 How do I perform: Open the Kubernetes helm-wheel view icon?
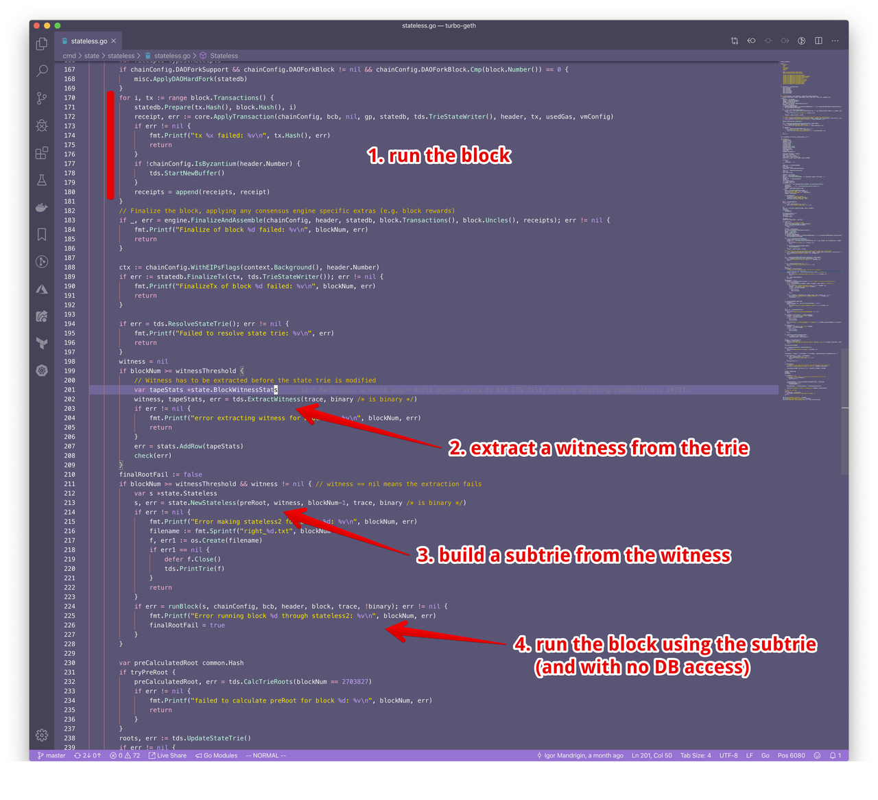[x=42, y=370]
